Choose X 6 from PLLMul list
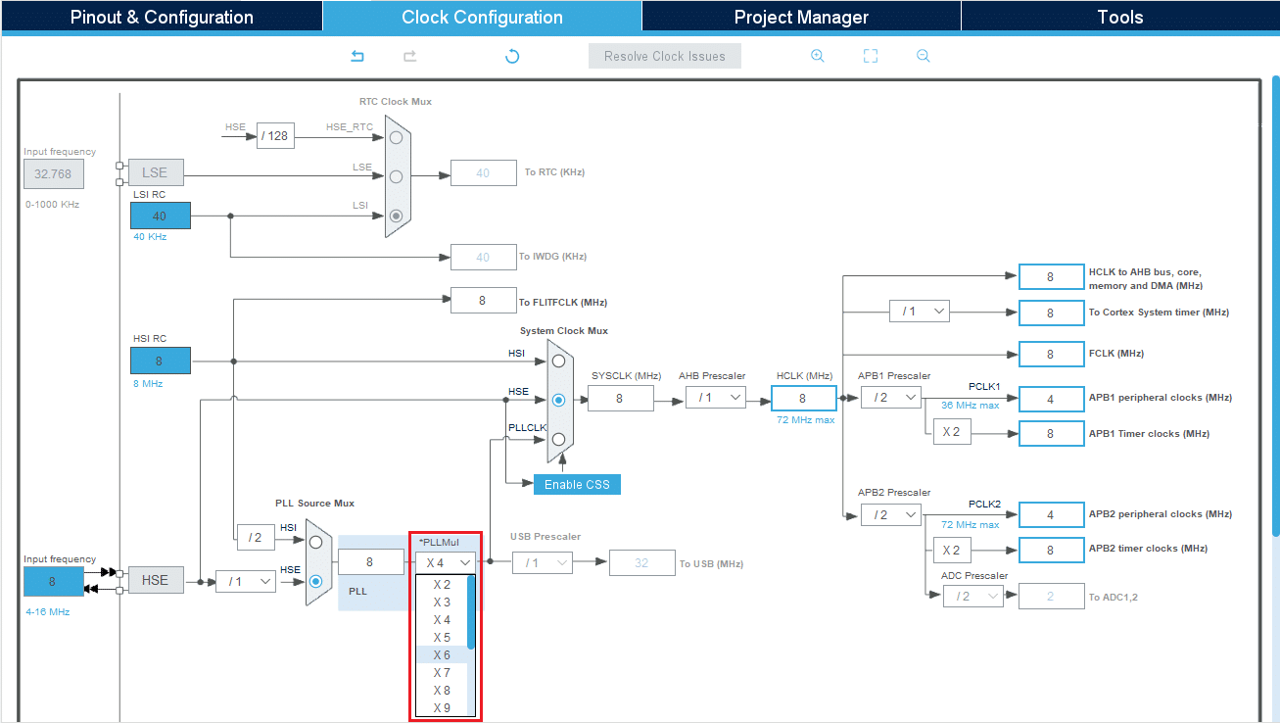 coord(442,654)
